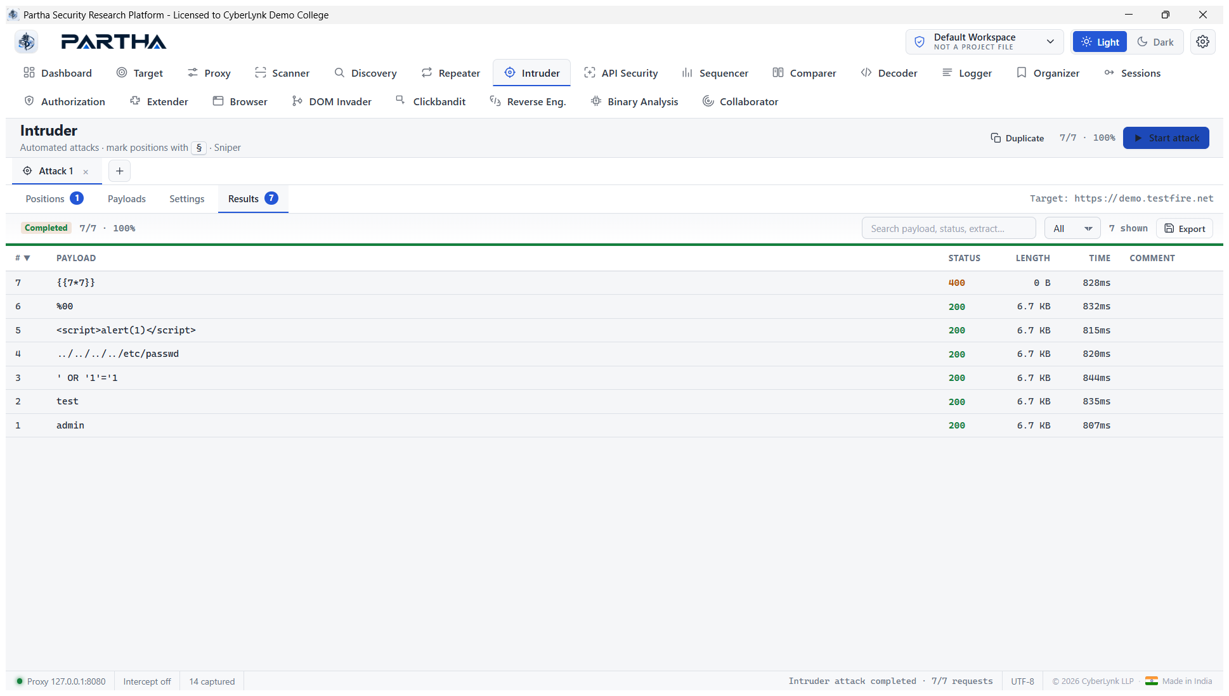The height and width of the screenshot is (696, 1229).
Task: Launch the Scanner module
Action: (282, 73)
